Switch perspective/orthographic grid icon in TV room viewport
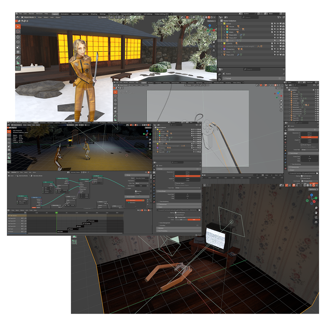This screenshot has height=326, width=326. point(316,222)
